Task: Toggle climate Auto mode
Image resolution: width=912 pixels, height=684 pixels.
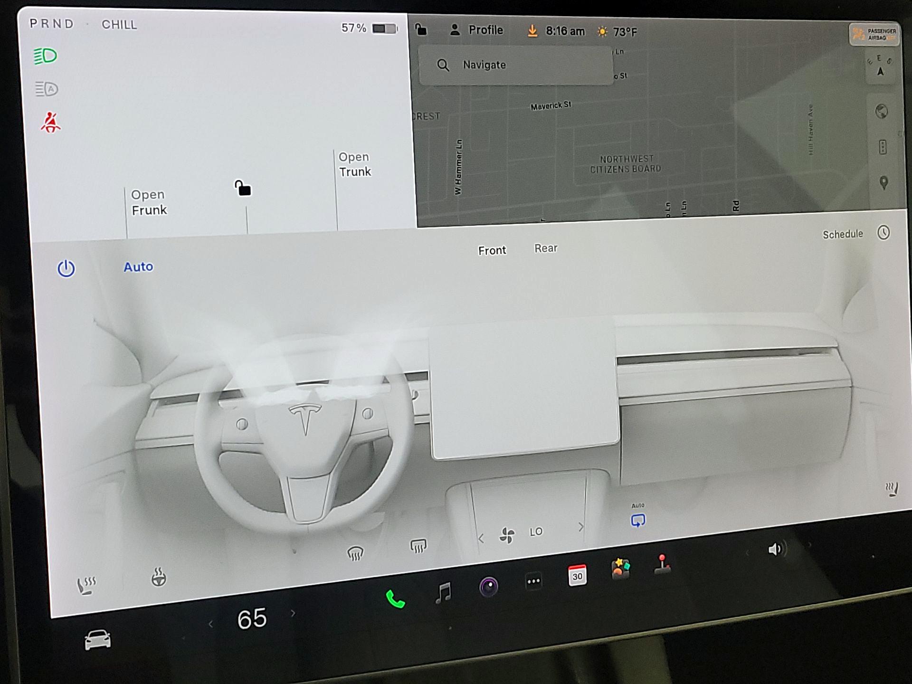Action: pos(138,267)
